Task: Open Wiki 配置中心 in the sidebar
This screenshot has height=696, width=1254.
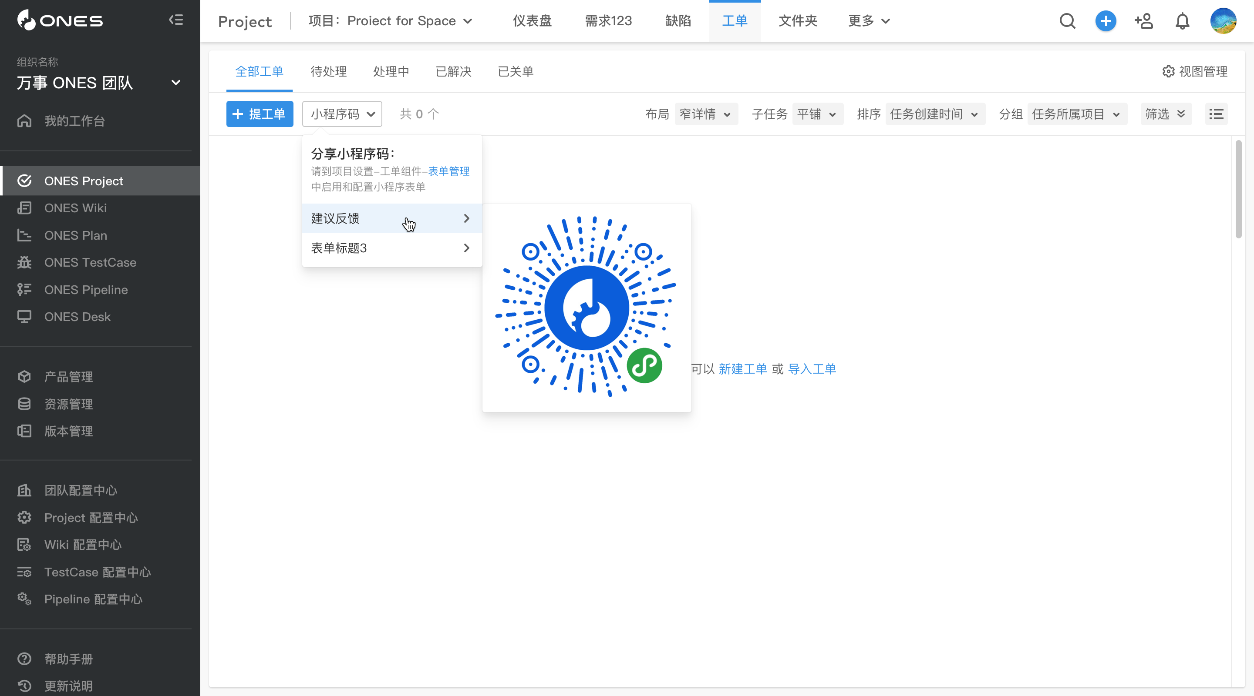Action: [100, 545]
